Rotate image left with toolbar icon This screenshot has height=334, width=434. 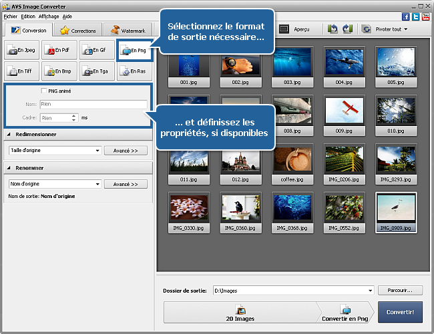(x=333, y=29)
